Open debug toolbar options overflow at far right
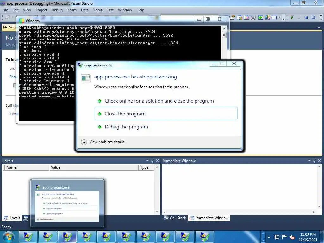This screenshot has width=324, height=243. pyautogui.click(x=321, y=18)
